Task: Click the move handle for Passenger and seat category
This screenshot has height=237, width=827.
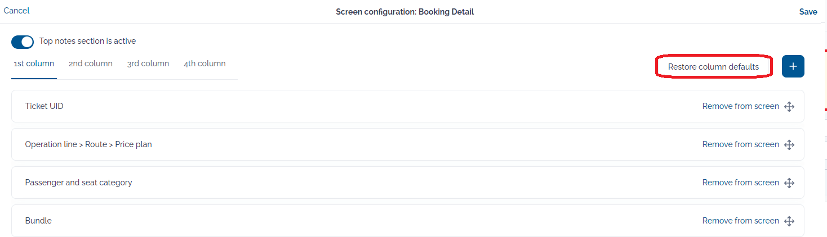Action: click(789, 183)
